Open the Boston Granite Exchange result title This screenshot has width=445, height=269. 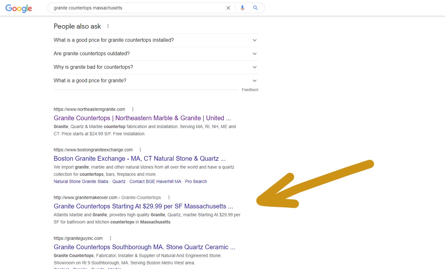click(139, 159)
